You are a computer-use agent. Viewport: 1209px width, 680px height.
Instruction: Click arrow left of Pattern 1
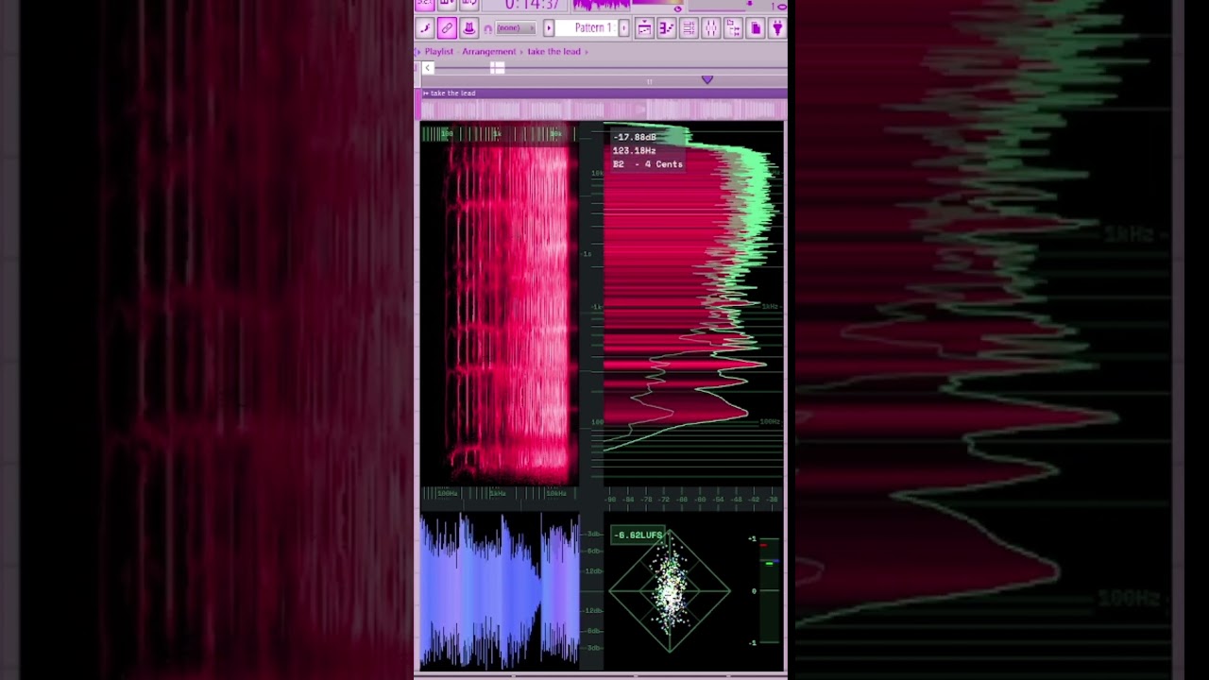point(549,28)
